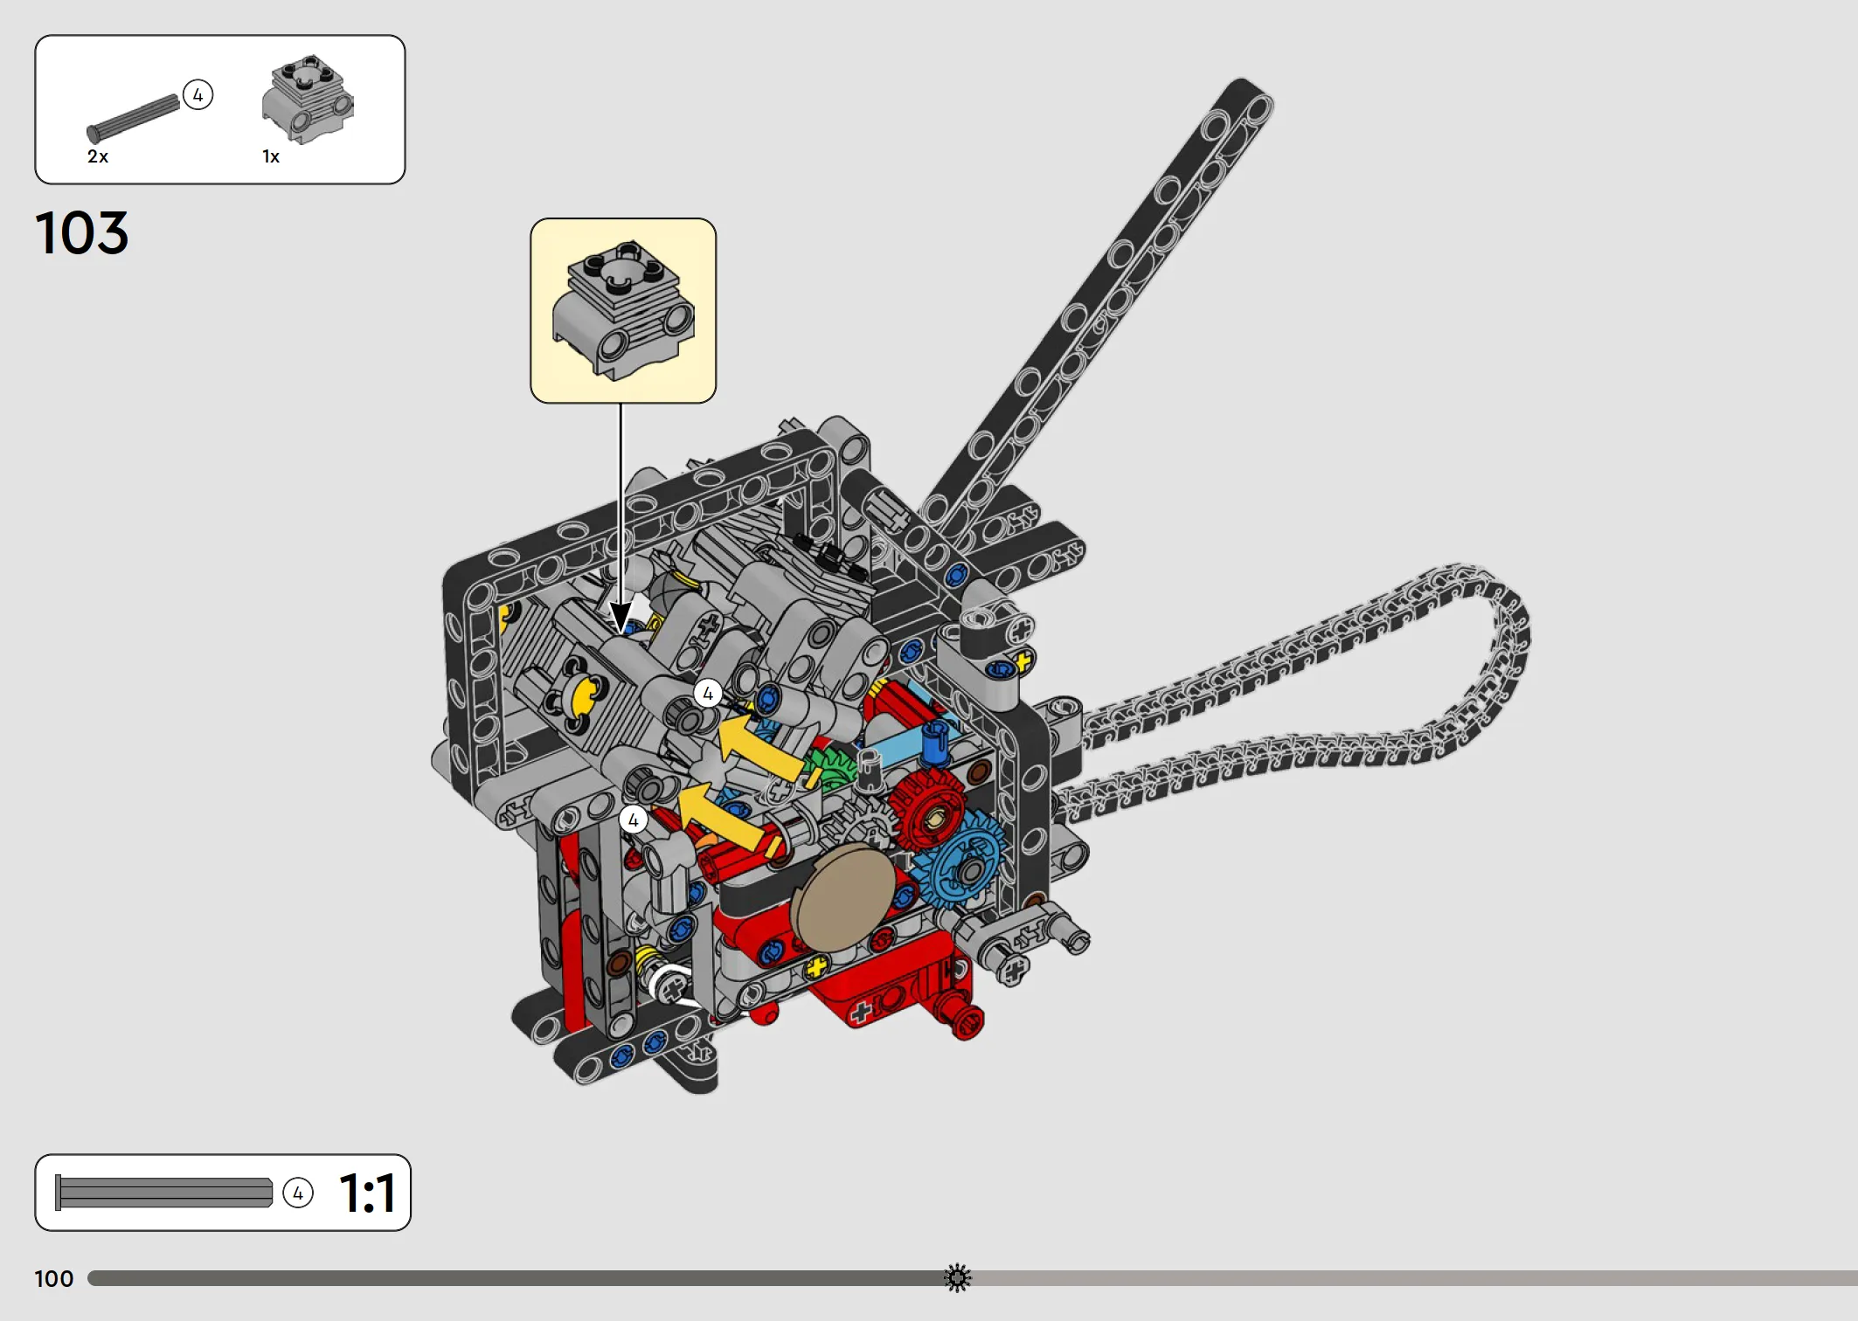The image size is (1858, 1321).
Task: Click the build progress bar track
Action: pyautogui.click(x=973, y=1278)
